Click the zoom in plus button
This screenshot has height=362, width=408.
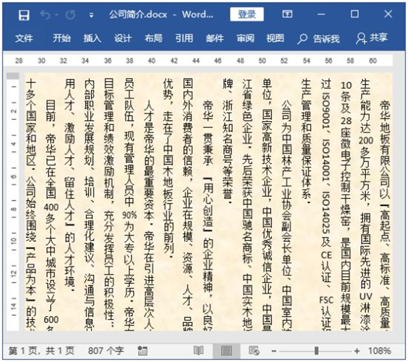(x=357, y=351)
